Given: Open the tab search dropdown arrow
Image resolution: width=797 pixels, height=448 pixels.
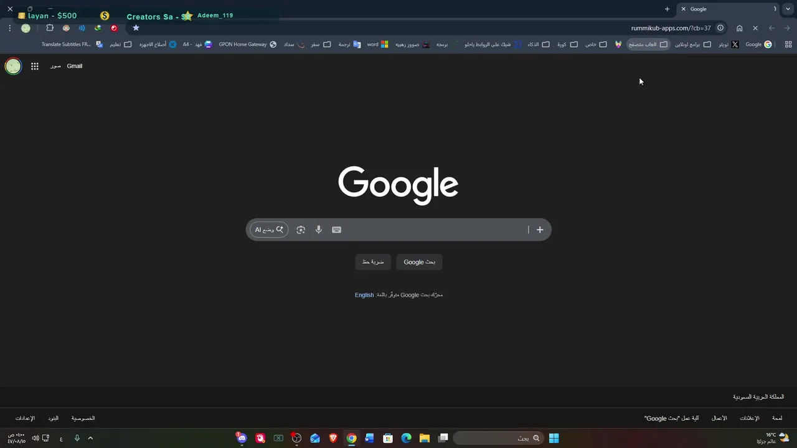Looking at the screenshot, I should 788,9.
